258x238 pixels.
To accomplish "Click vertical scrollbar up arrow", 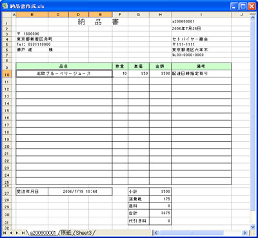I will click(x=253, y=17).
